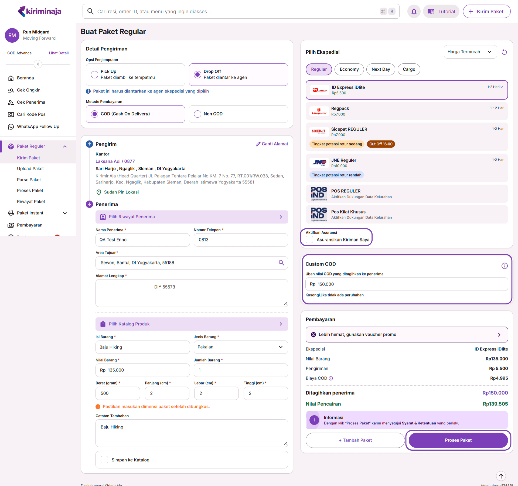Click the Custom COD info icon
This screenshot has width=518, height=486.
[x=504, y=266]
